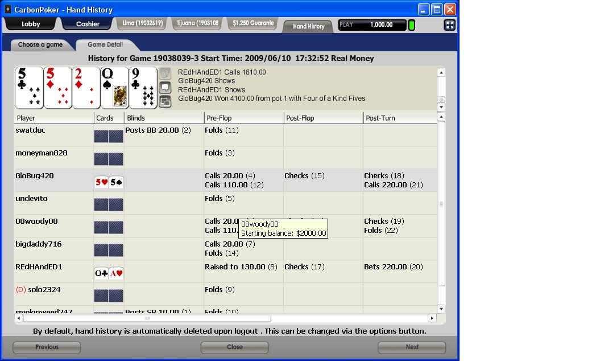
Task: Go to the Next hand
Action: click(412, 347)
